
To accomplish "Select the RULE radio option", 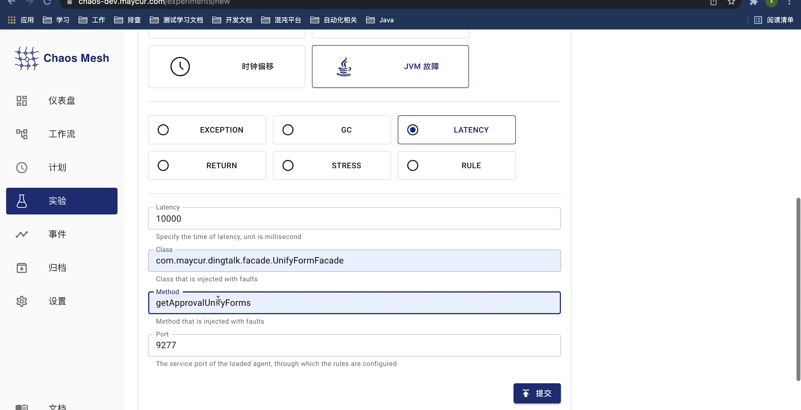I will [413, 166].
